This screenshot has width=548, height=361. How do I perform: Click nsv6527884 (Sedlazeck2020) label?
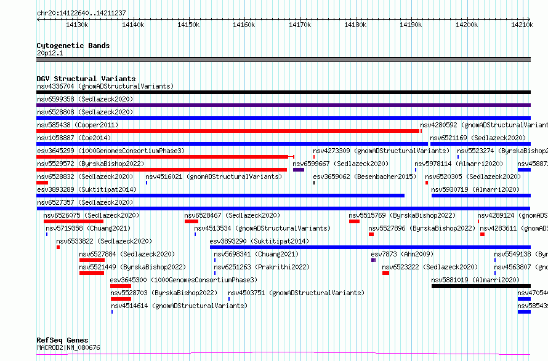[x=127, y=254]
